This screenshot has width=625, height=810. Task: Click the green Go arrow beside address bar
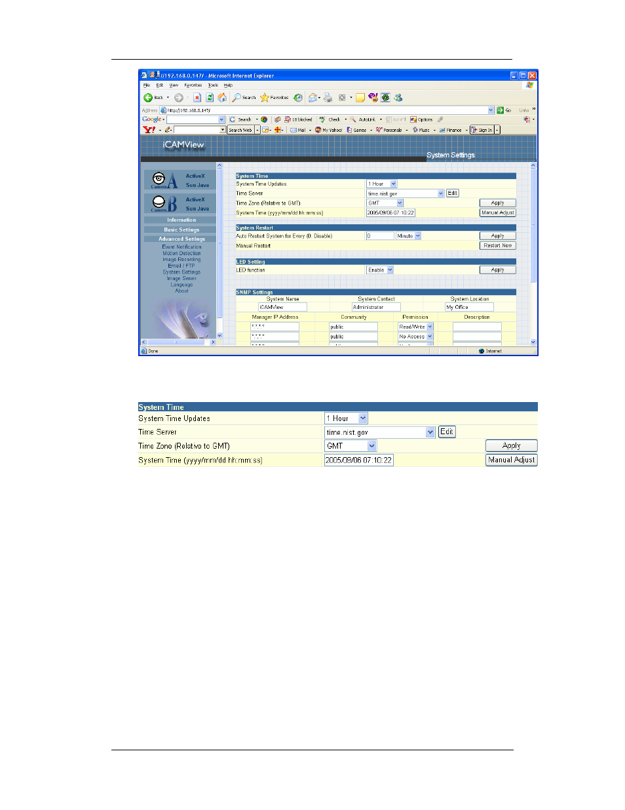click(x=501, y=110)
